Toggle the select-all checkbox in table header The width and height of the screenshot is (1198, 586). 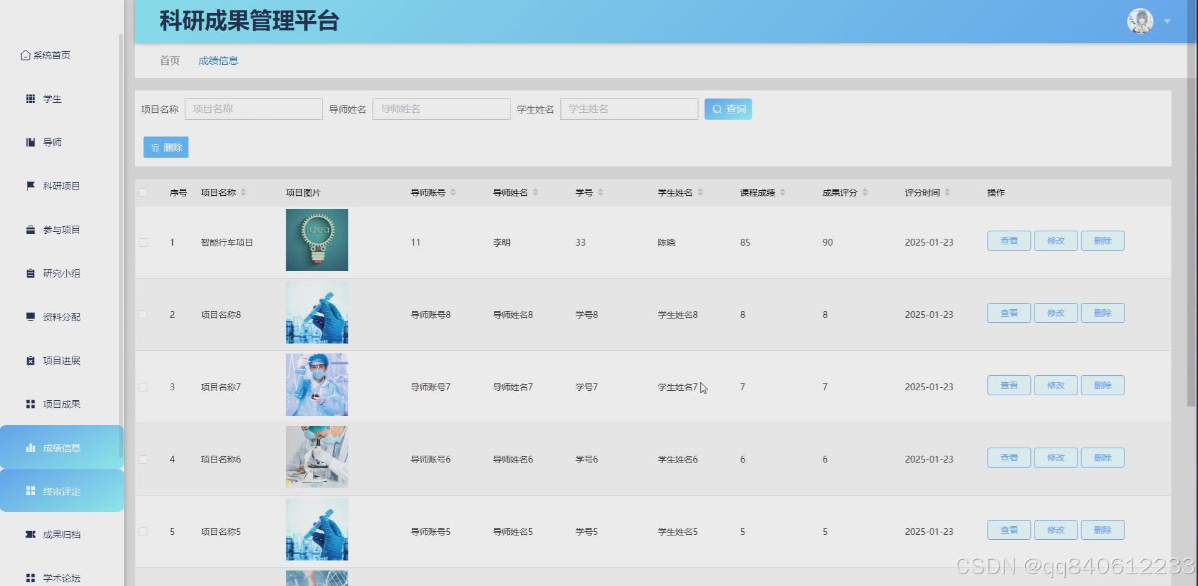click(143, 193)
